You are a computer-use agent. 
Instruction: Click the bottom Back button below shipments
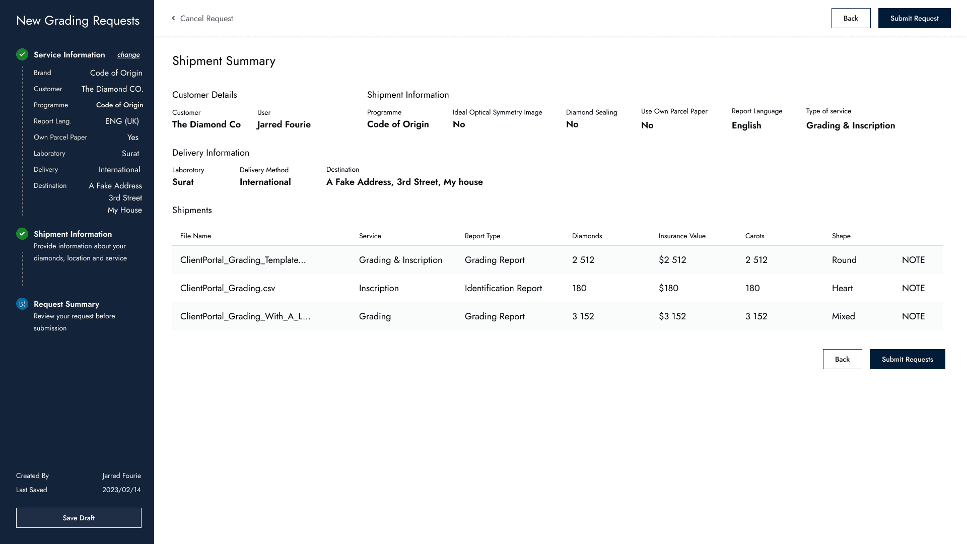click(x=842, y=359)
